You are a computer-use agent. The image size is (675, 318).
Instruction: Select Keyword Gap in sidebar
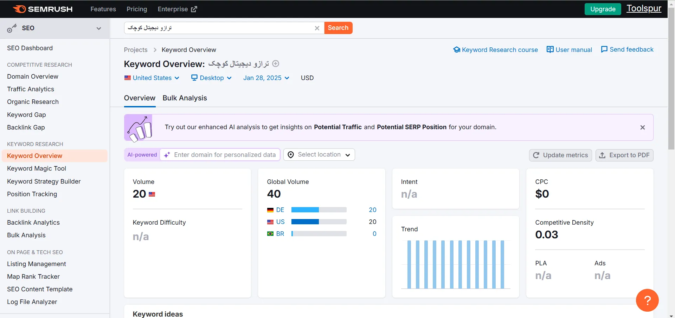pyautogui.click(x=26, y=115)
